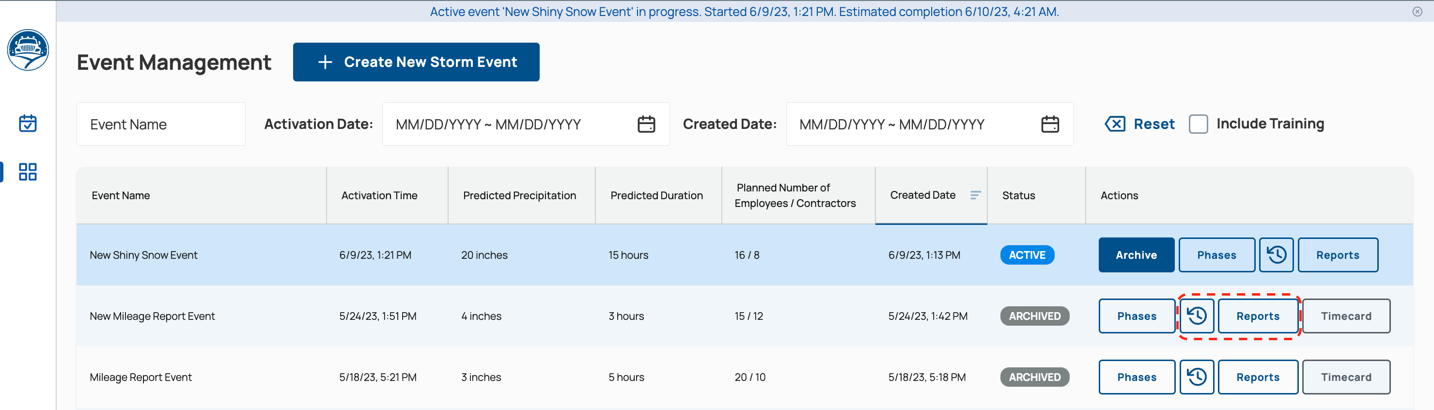Open the Activation Date calendar picker icon
The width and height of the screenshot is (1434, 410).
click(x=646, y=124)
